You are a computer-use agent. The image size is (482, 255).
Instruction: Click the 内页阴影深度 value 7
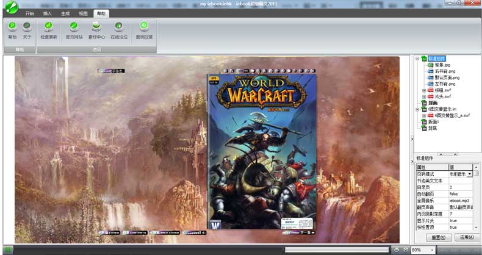point(461,214)
